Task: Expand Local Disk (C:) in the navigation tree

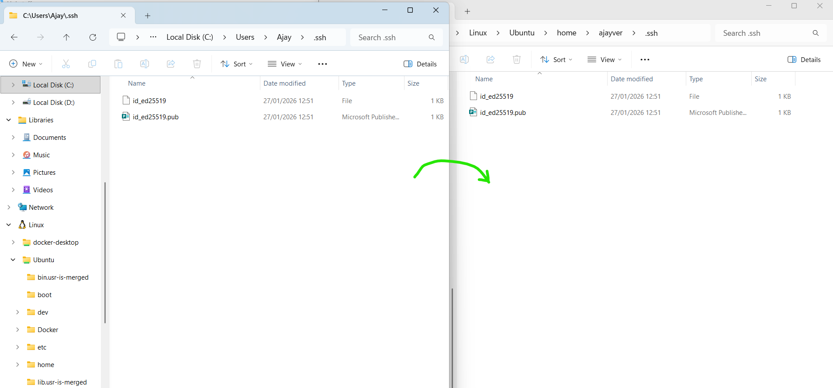Action: pyautogui.click(x=13, y=85)
